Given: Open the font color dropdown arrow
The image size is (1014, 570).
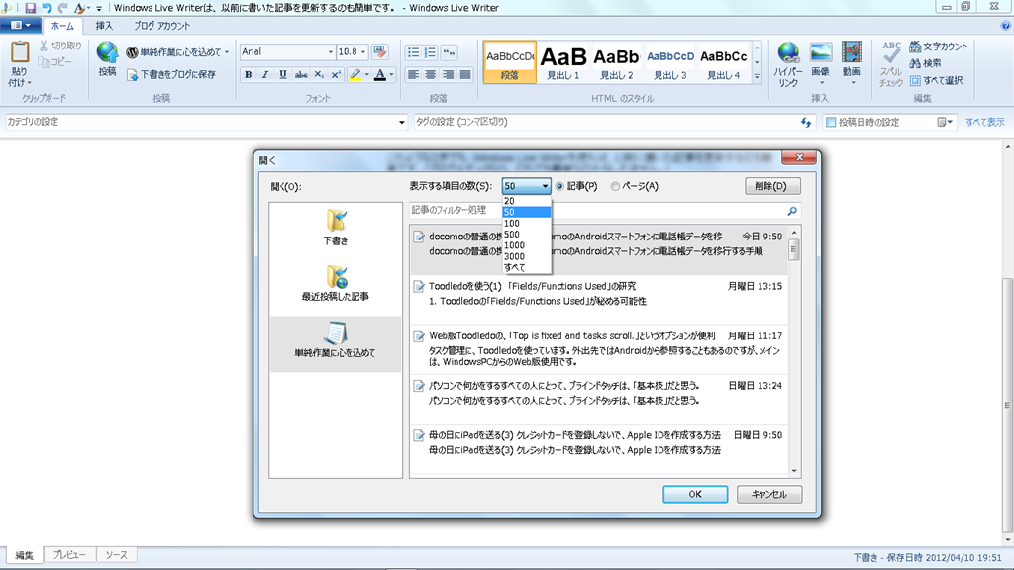Looking at the screenshot, I should (391, 75).
